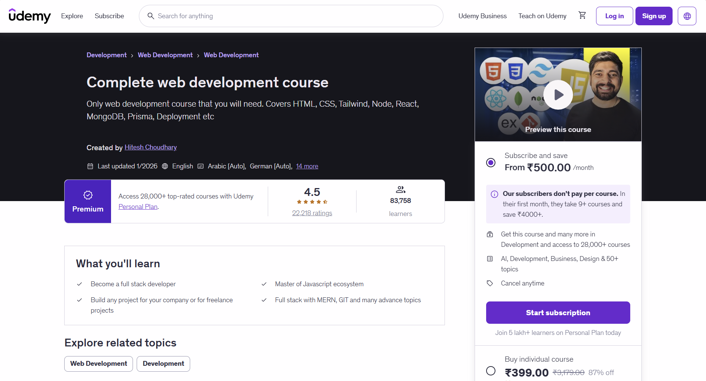Click the 'Complete web development course' title
This screenshot has width=706, height=381.
pos(207,82)
